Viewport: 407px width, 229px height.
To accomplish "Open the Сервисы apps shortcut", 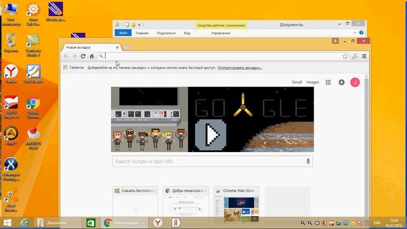I will (x=74, y=67).
